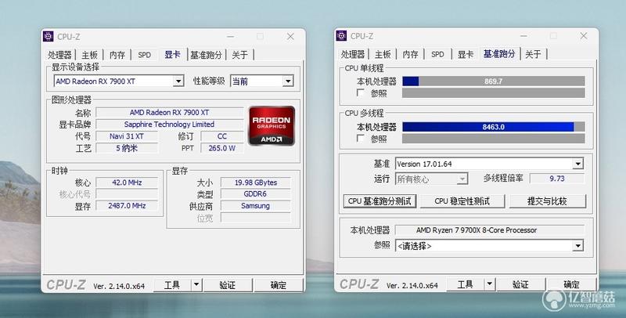
Task: Click the empty 核心代号 field
Action: pyautogui.click(x=127, y=194)
